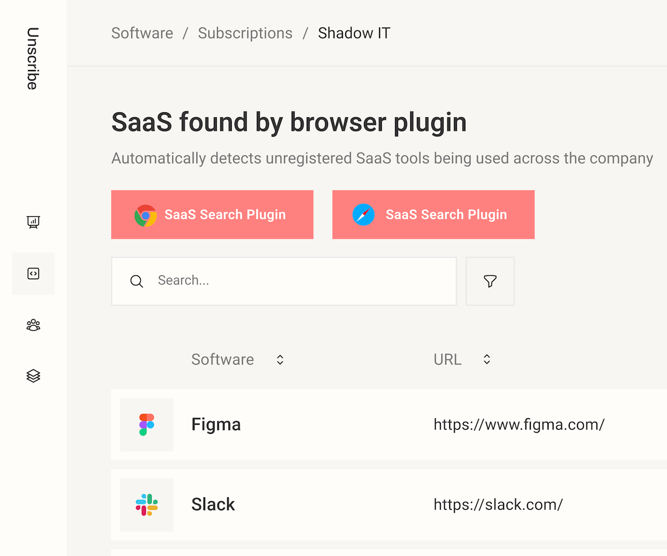The image size is (667, 556).
Task: Click the Figma logo thumbnail
Action: point(146,424)
